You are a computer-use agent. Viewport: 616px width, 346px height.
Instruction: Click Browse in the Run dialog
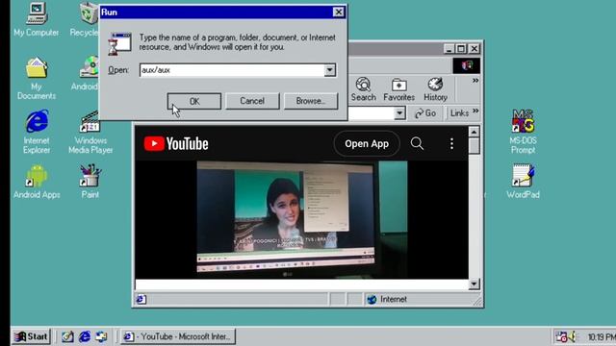point(311,101)
